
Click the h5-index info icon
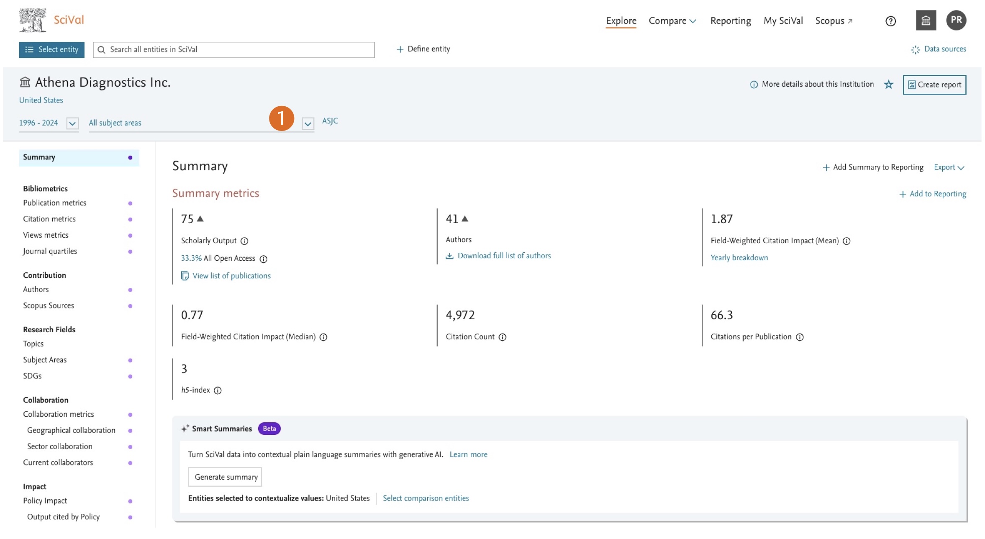click(218, 390)
